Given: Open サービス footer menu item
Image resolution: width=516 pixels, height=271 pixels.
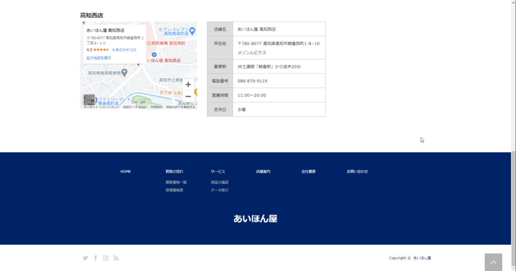Looking at the screenshot, I should pyautogui.click(x=218, y=171).
